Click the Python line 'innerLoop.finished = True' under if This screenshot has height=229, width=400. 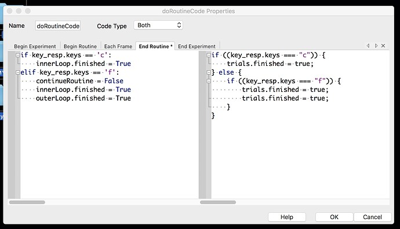tap(83, 64)
